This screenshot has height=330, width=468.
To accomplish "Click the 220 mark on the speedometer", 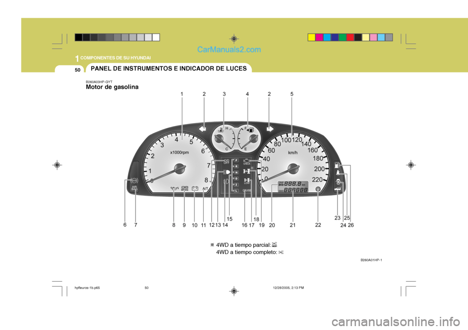I will click(x=317, y=180).
